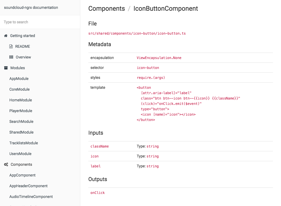Image resolution: width=281 pixels, height=206 pixels.
Task: Open AppHeaderComponent docs
Action: tap(28, 186)
